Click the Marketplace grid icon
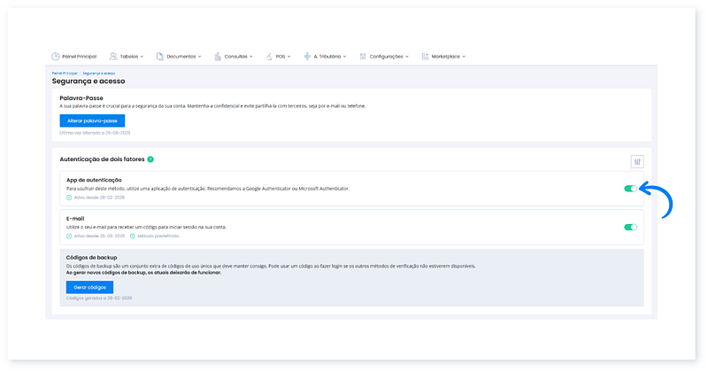 [426, 56]
